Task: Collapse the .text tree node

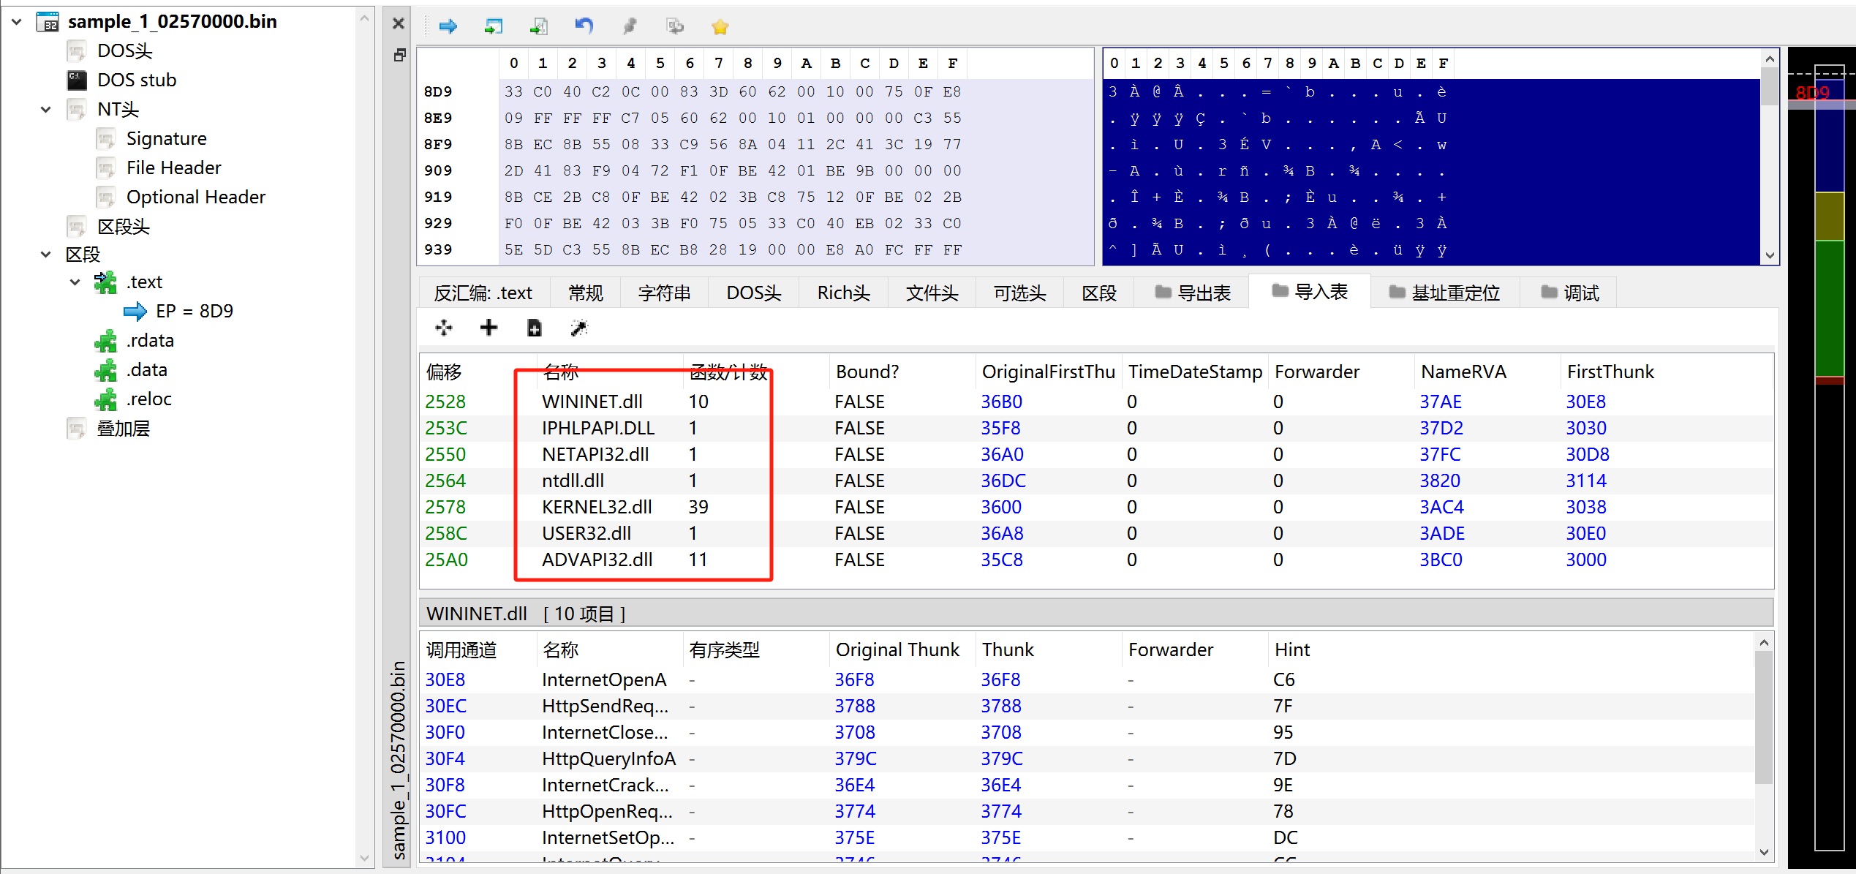Action: [x=75, y=282]
